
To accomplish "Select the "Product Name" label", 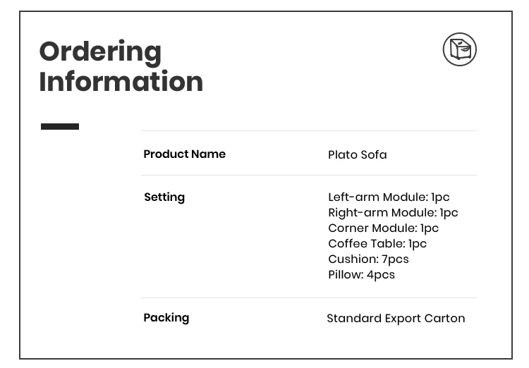I will (184, 154).
